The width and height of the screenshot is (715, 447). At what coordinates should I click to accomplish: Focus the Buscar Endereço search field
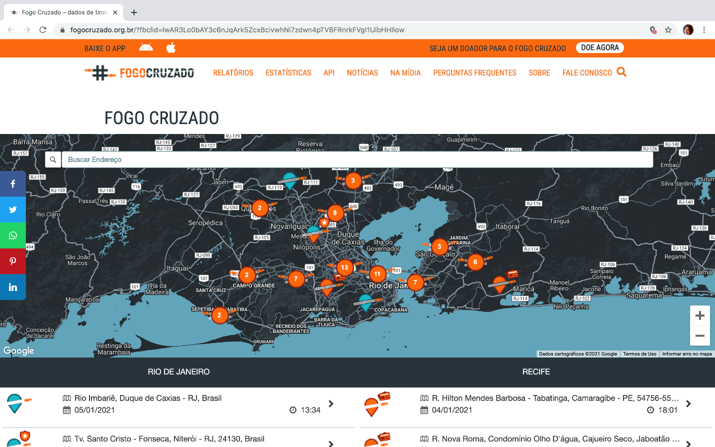coord(357,159)
